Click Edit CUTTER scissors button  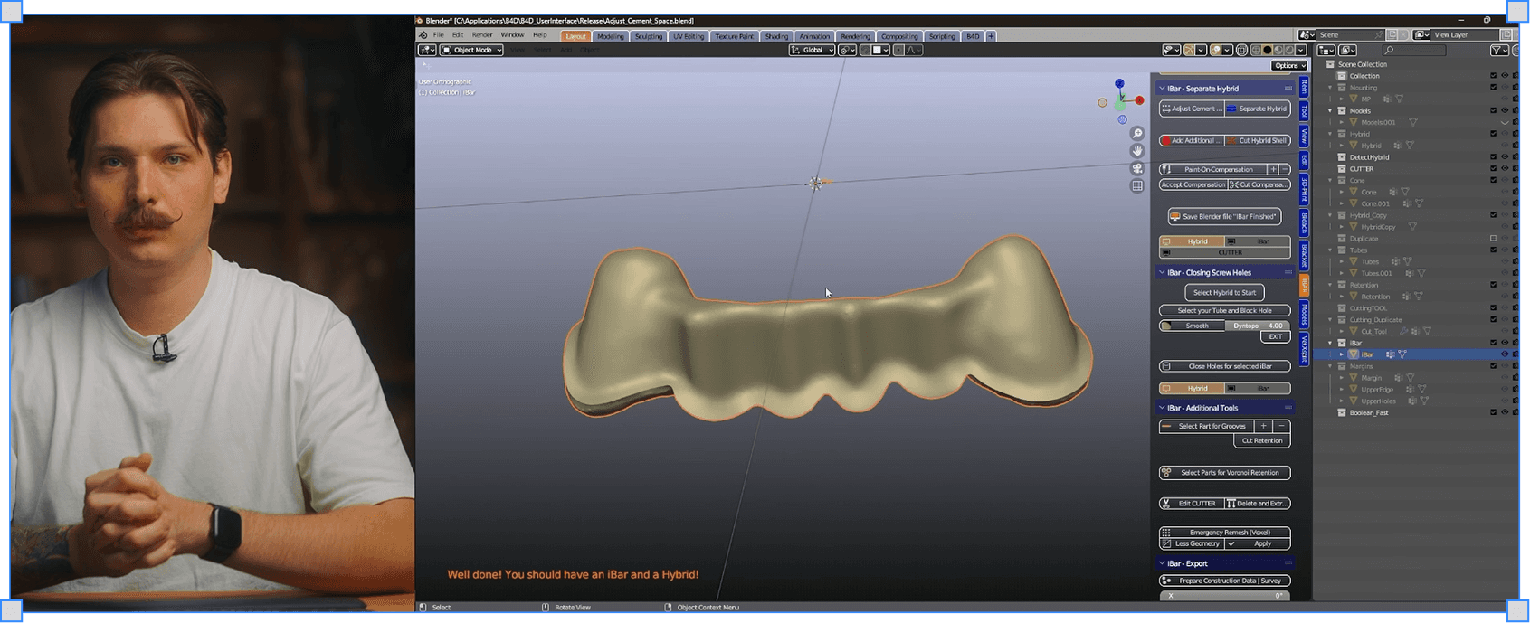pyautogui.click(x=1192, y=504)
